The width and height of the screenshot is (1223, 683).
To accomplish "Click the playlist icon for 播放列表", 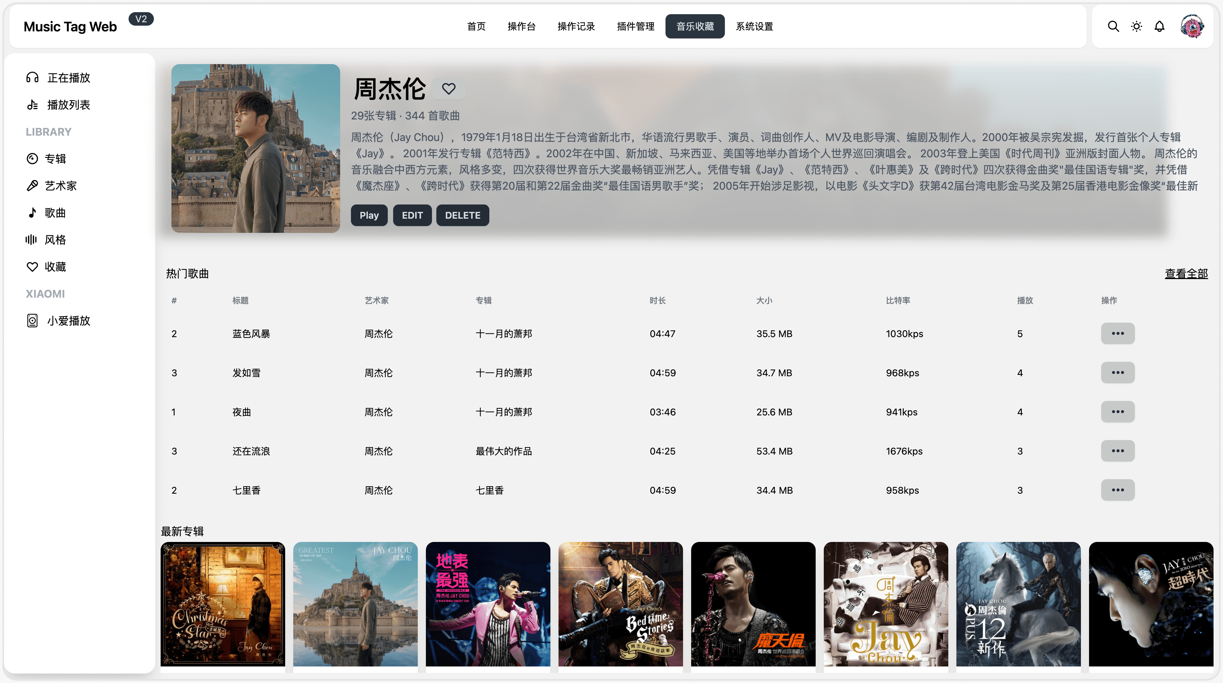I will tap(32, 104).
